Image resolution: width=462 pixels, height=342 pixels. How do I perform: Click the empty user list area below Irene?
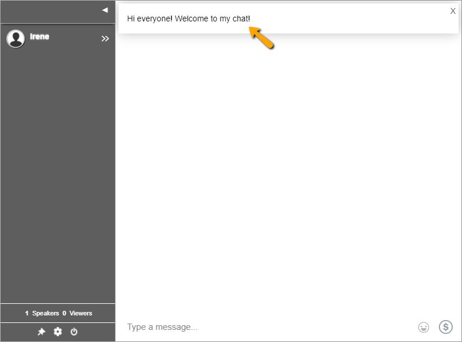click(58, 173)
